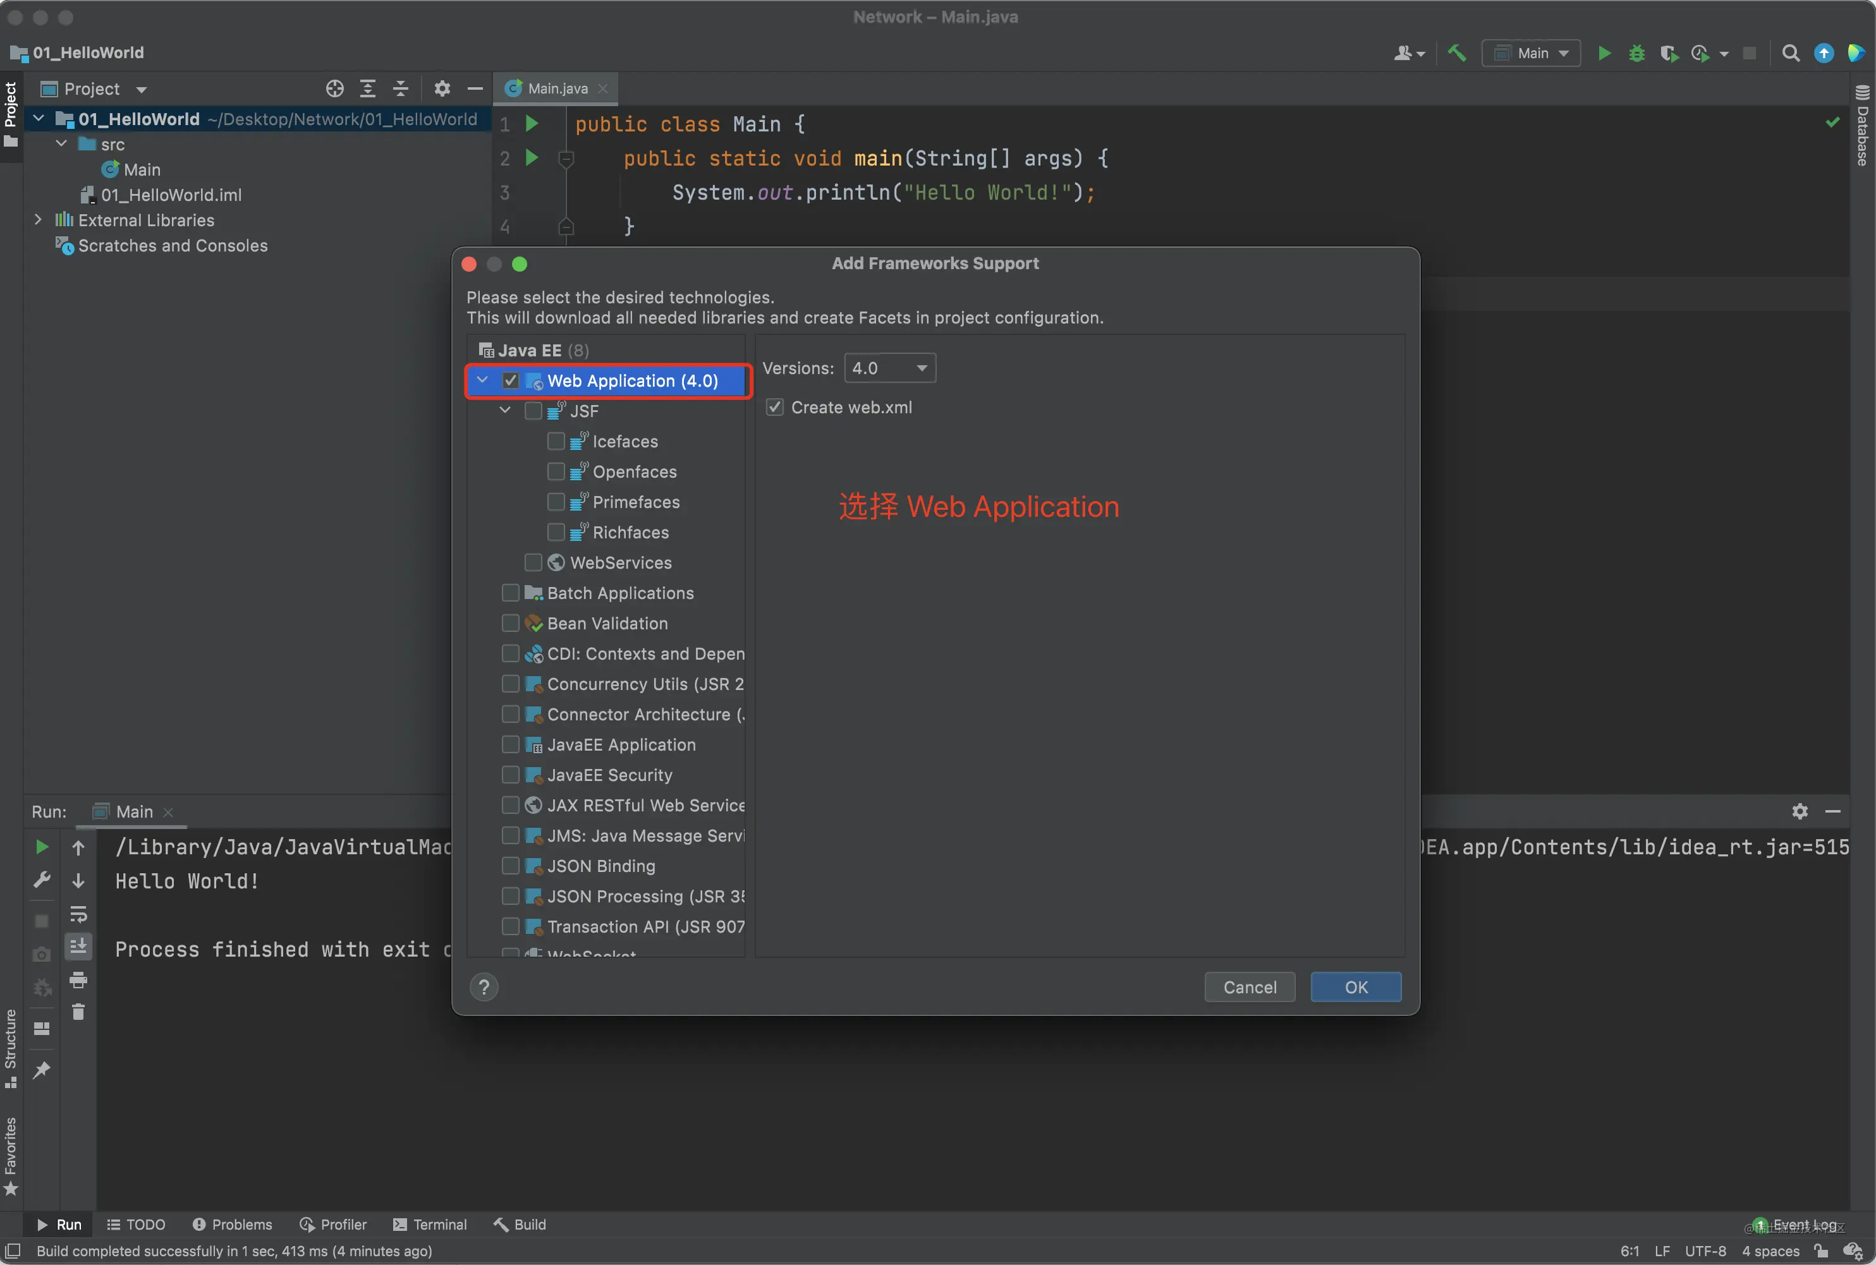Screen dimensions: 1876x1265
Task: Open the Terminal tool window tab
Action: 430,1225
